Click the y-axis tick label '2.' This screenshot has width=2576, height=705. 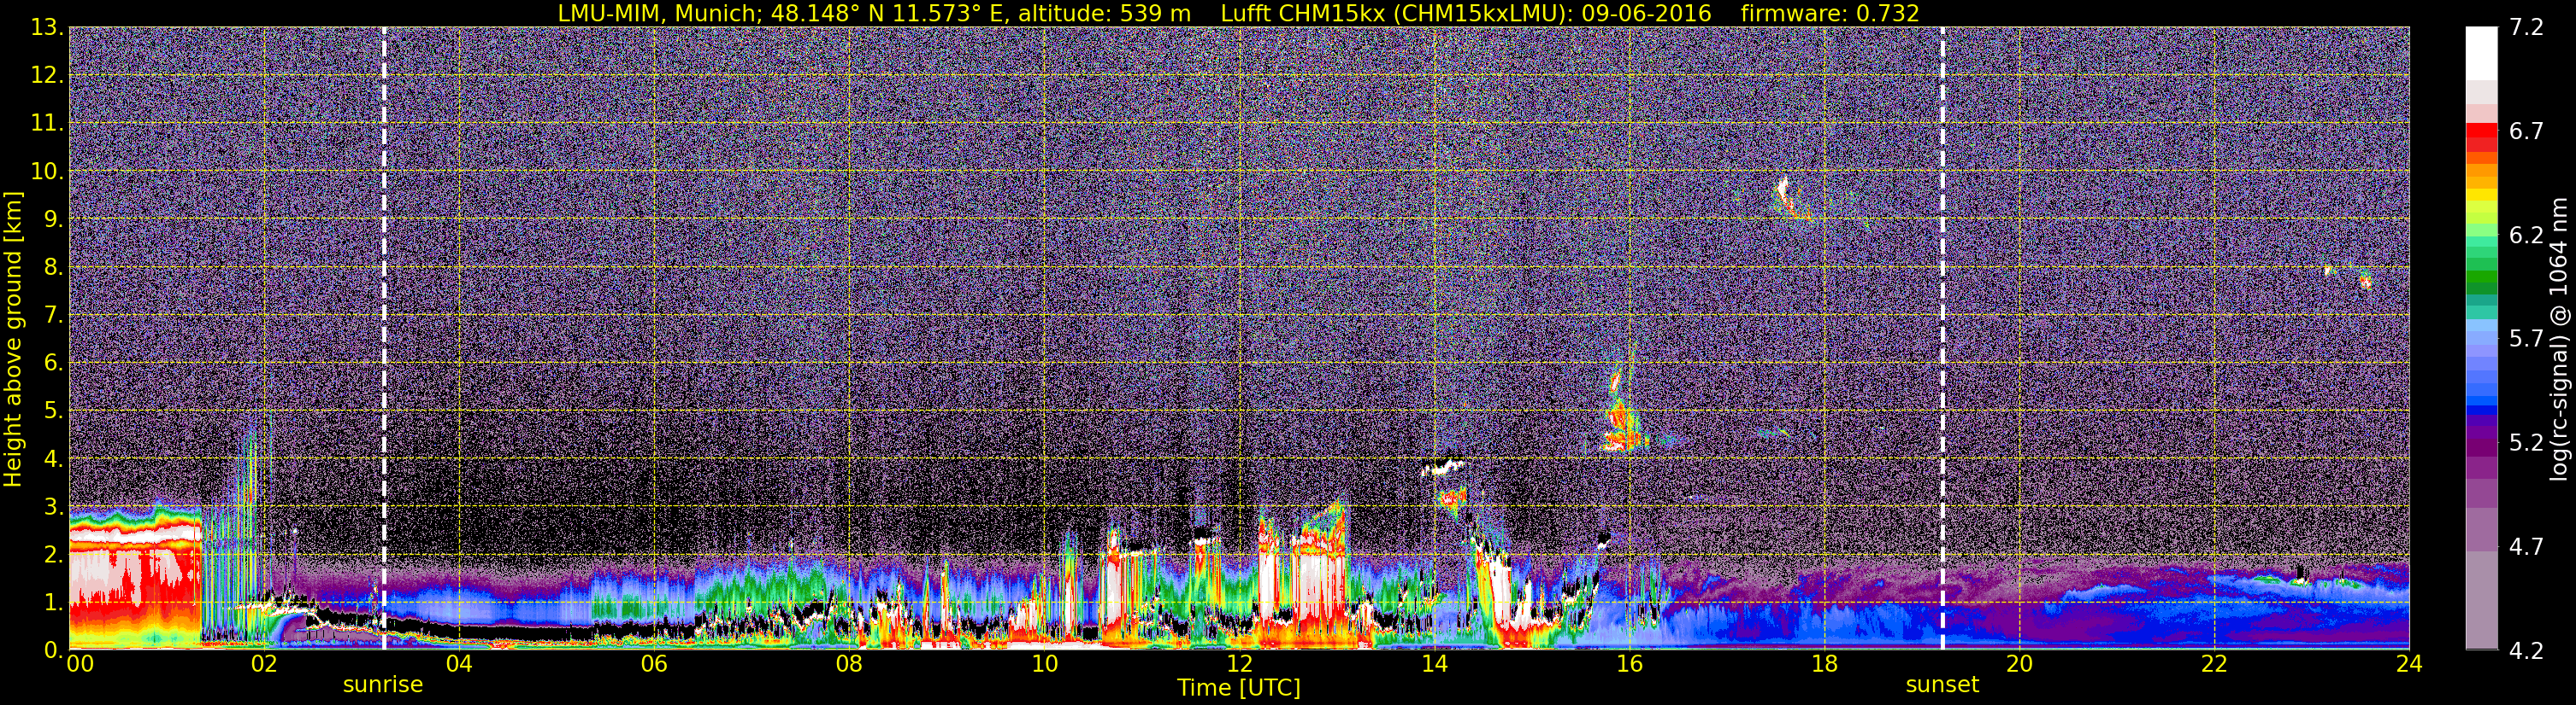[x=53, y=554]
